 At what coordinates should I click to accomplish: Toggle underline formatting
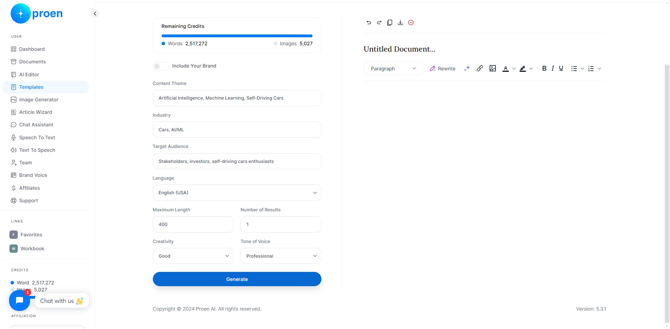click(561, 69)
